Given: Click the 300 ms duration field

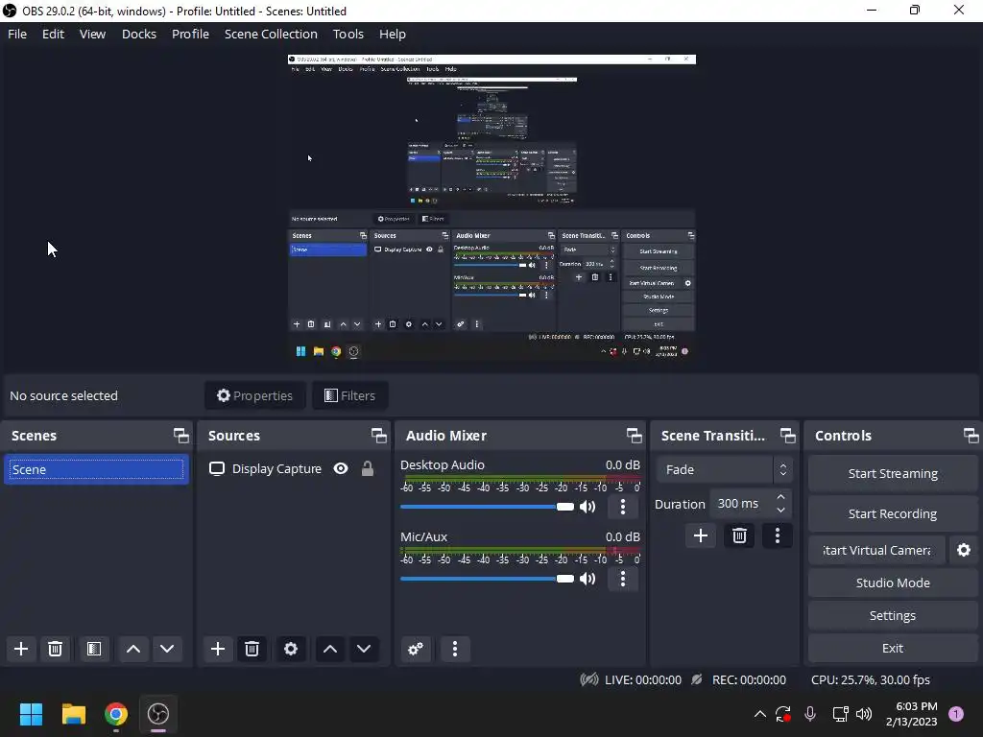Looking at the screenshot, I should 742,503.
